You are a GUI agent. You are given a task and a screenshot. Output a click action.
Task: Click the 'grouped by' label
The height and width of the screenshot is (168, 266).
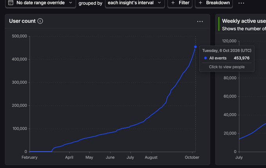click(x=90, y=3)
